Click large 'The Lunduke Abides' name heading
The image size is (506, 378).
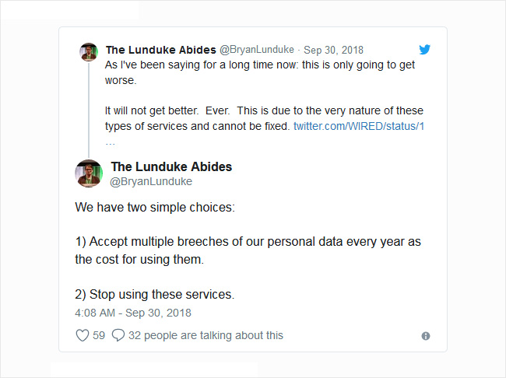click(171, 166)
